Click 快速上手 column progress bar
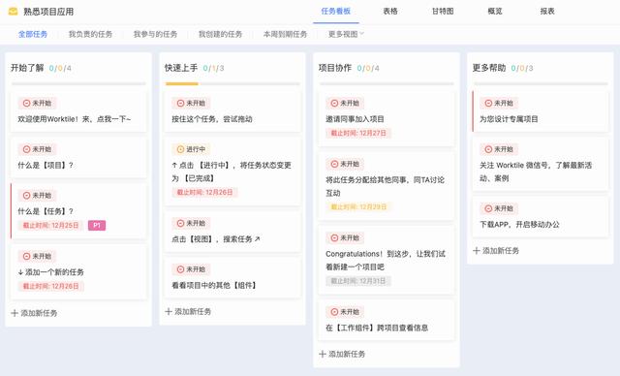Image resolution: width=620 pixels, height=376 pixels. pyautogui.click(x=232, y=83)
